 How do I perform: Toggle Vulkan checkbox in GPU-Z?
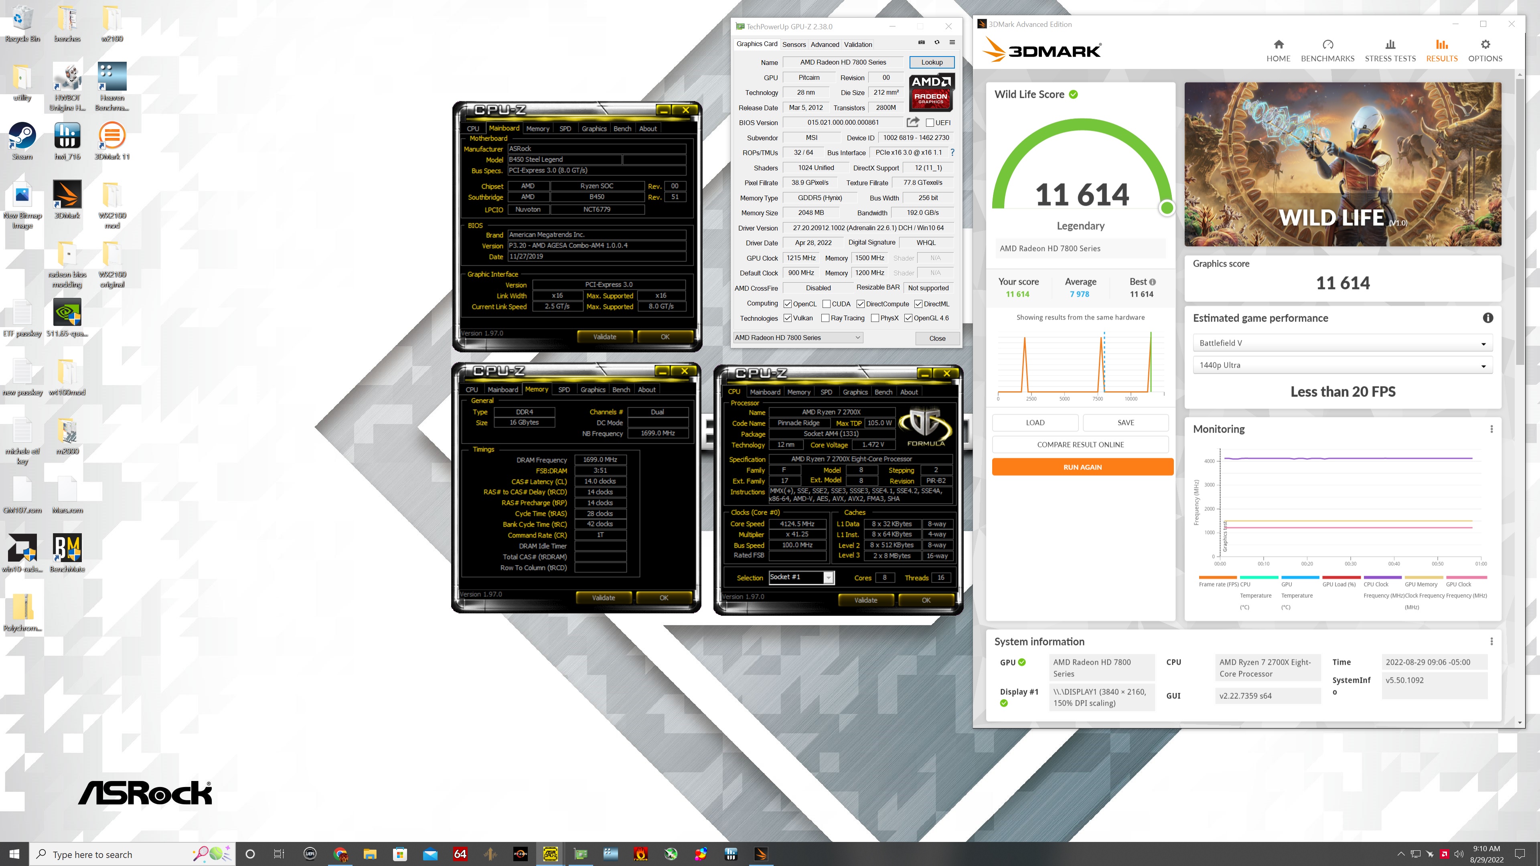click(788, 318)
